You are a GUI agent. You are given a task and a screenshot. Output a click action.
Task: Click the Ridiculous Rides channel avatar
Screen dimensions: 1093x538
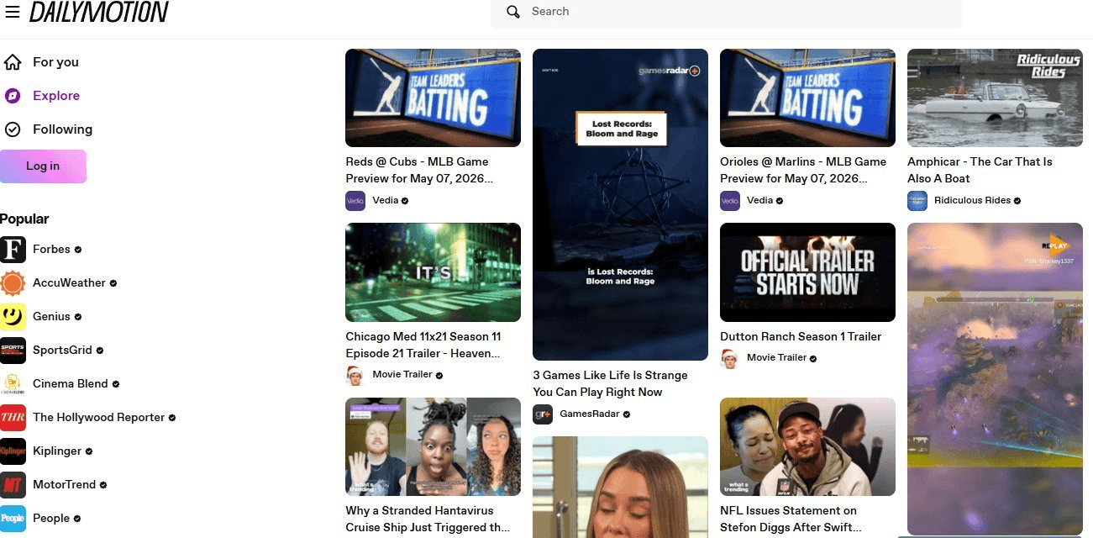(917, 201)
